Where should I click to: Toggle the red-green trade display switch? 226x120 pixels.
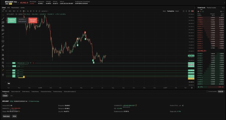pyautogui.click(x=192, y=11)
